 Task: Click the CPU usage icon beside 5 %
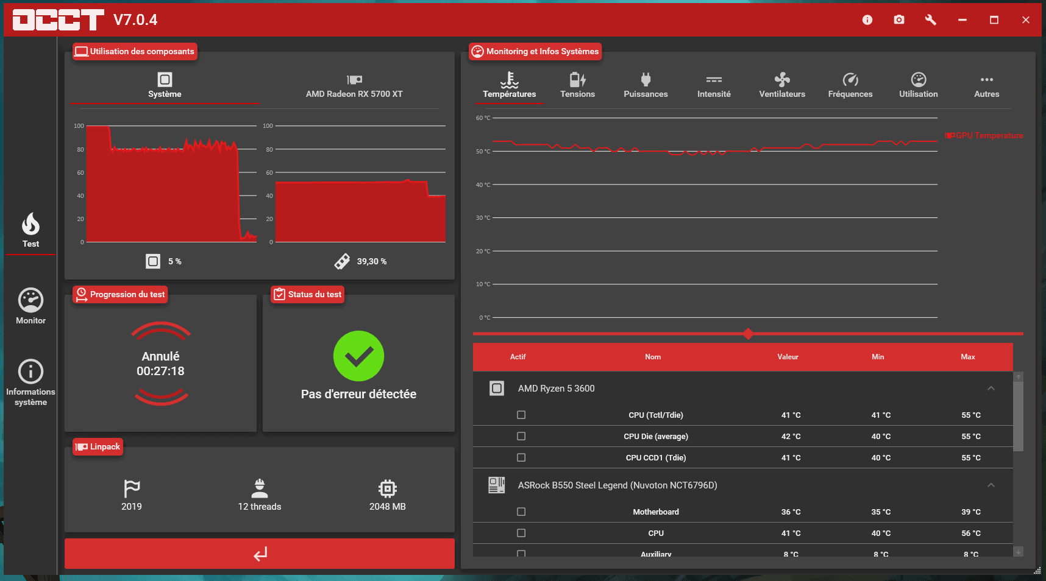pos(153,261)
